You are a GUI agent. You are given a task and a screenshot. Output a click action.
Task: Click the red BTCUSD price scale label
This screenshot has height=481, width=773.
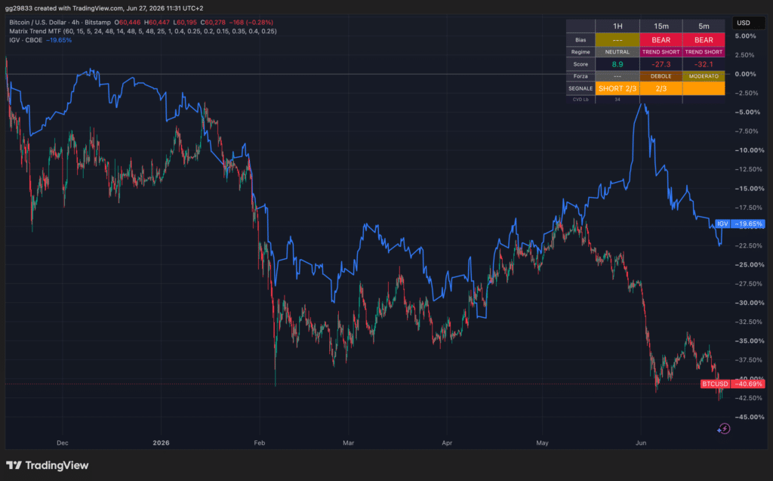[x=715, y=384]
